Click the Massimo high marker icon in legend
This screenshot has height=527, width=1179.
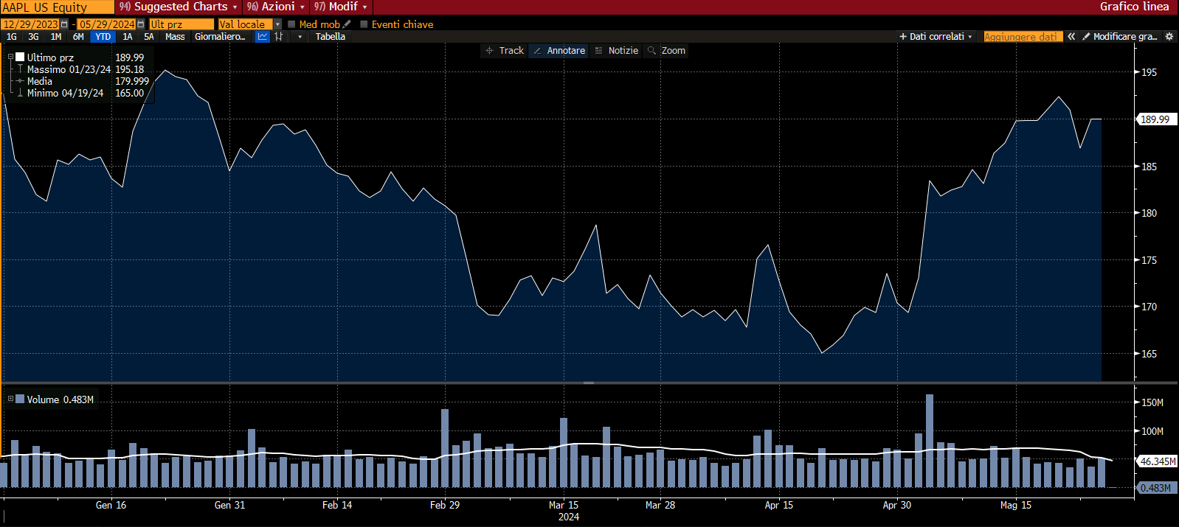click(20, 69)
